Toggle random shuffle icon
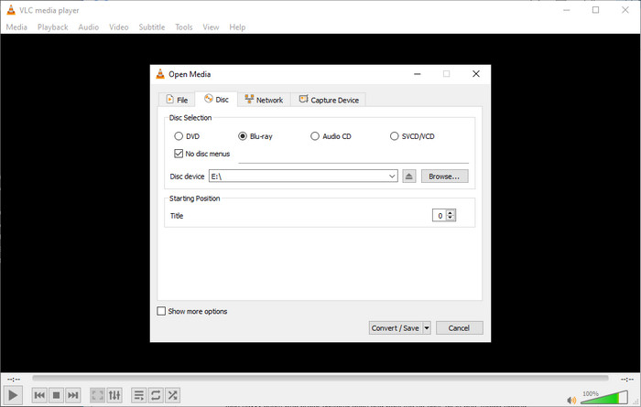The height and width of the screenshot is (407, 641). pyautogui.click(x=172, y=395)
